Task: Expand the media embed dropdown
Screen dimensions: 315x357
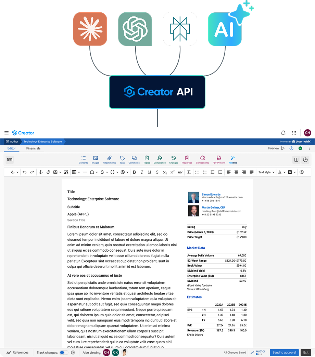Action: pyautogui.click(x=60, y=172)
